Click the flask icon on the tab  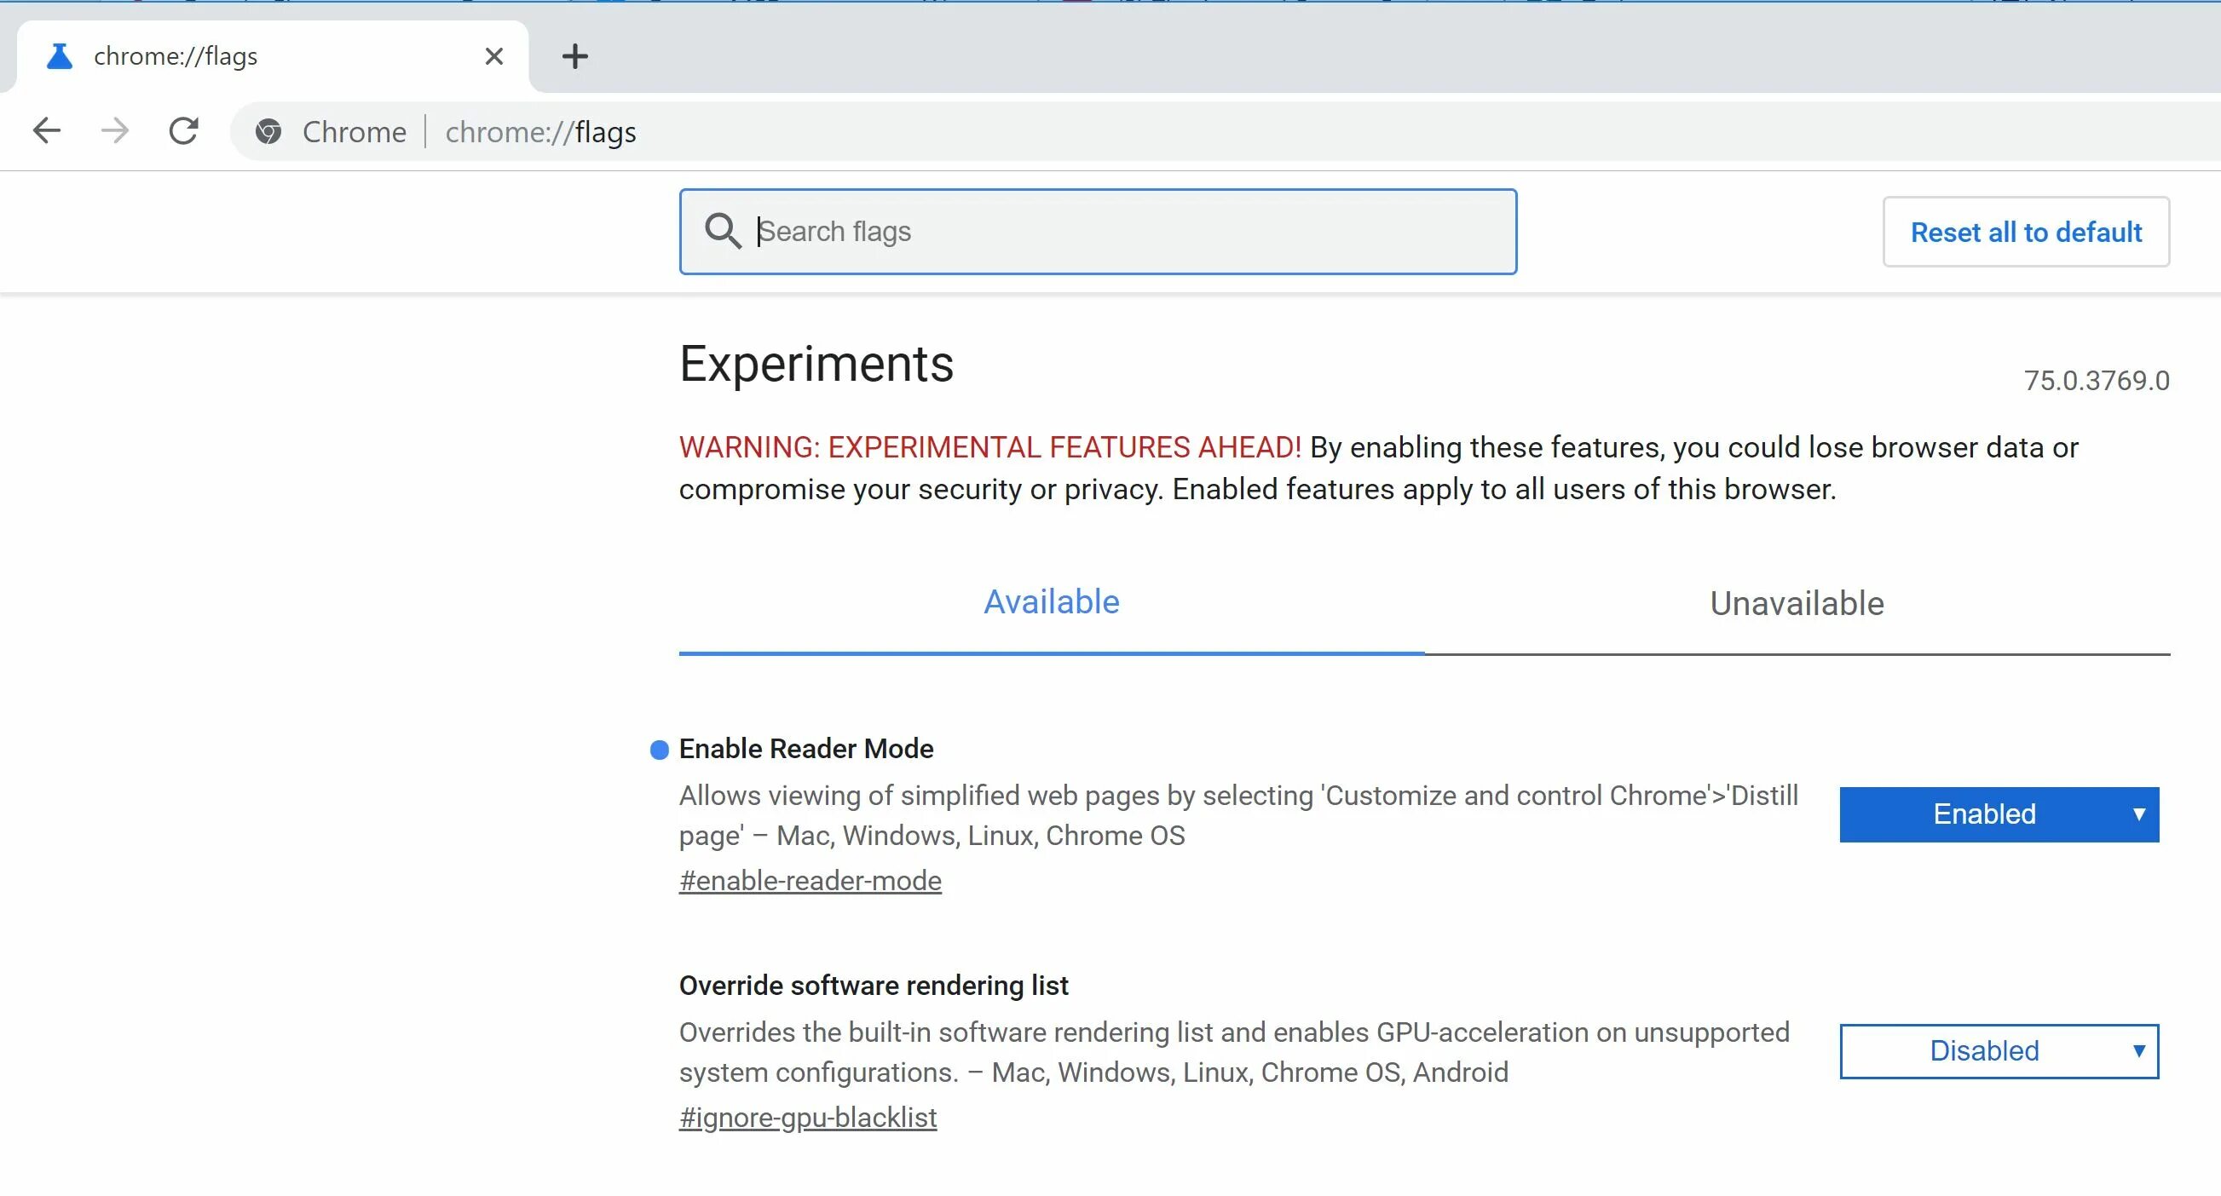click(60, 57)
